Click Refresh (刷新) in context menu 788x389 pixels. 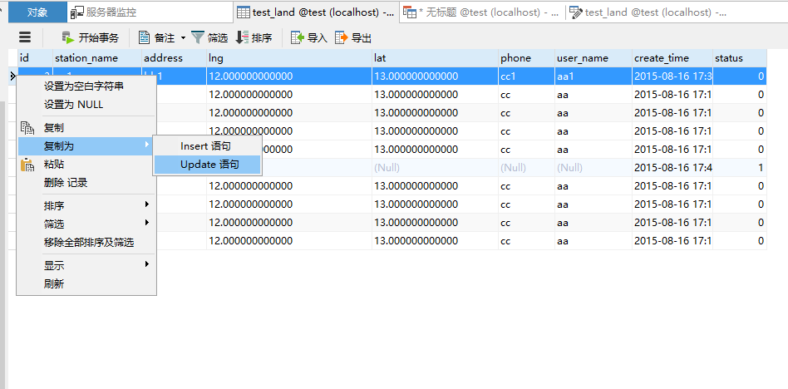click(54, 283)
